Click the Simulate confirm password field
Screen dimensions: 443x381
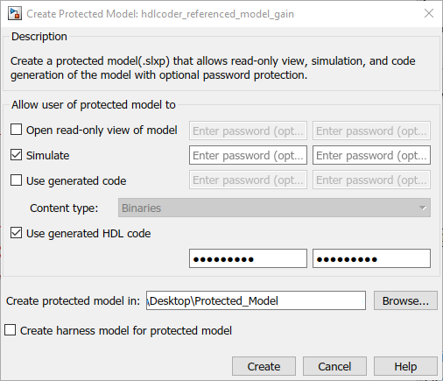point(371,155)
